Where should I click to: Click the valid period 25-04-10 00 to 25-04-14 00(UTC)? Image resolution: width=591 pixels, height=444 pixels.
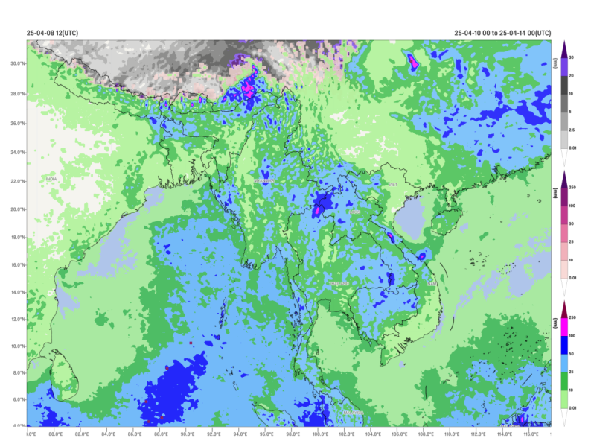point(502,33)
